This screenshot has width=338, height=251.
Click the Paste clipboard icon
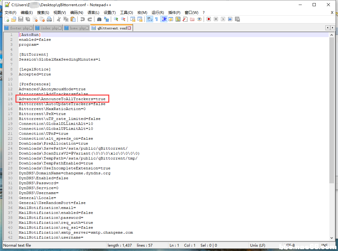coord(73,19)
